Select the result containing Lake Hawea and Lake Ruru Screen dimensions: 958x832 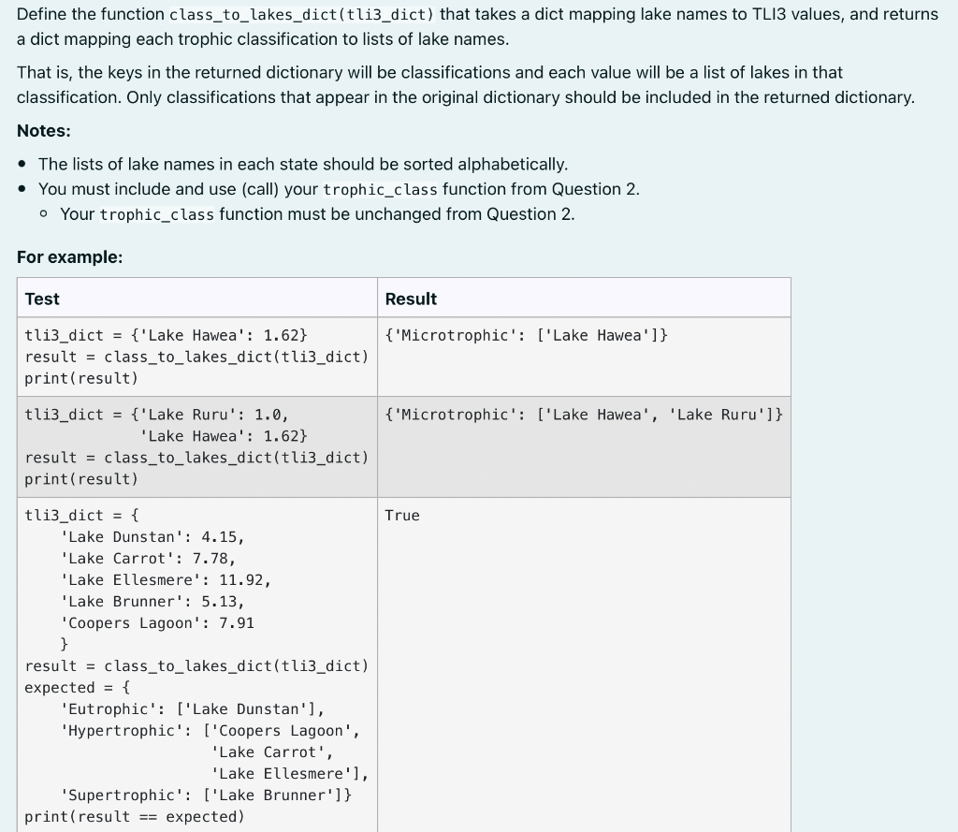[586, 415]
